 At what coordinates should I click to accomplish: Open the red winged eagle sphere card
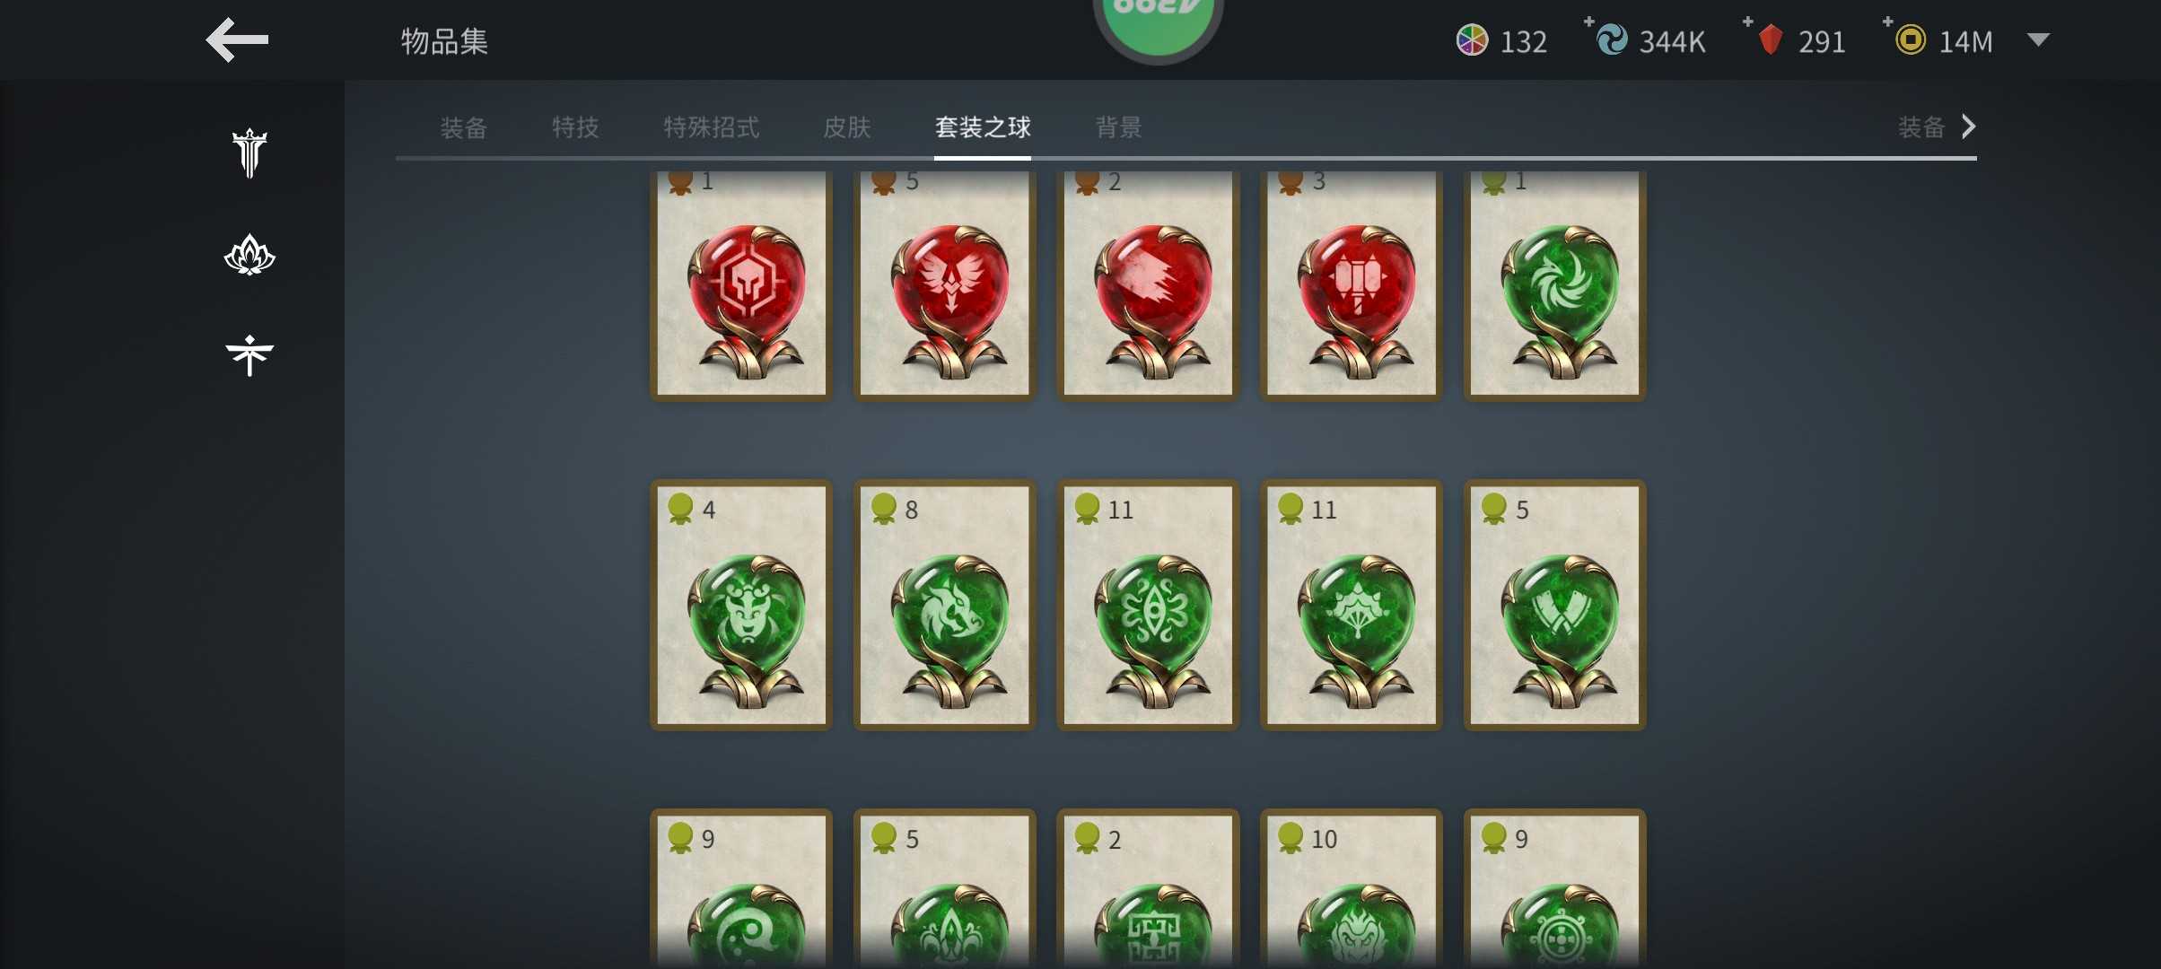pos(945,284)
